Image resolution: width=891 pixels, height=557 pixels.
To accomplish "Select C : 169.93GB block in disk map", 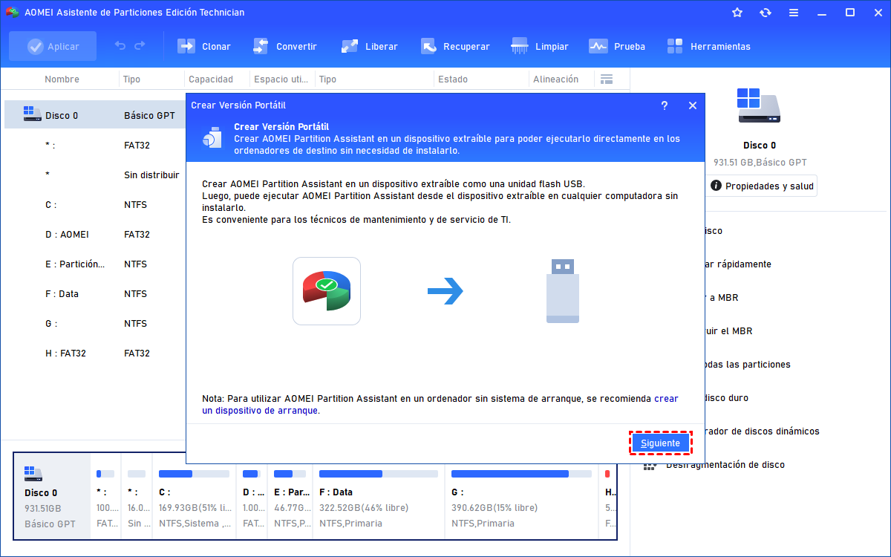I will pos(193,496).
